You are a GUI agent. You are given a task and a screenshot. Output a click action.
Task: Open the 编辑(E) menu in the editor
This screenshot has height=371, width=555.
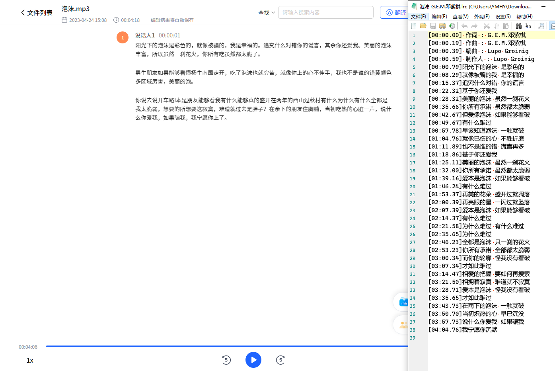pyautogui.click(x=439, y=17)
